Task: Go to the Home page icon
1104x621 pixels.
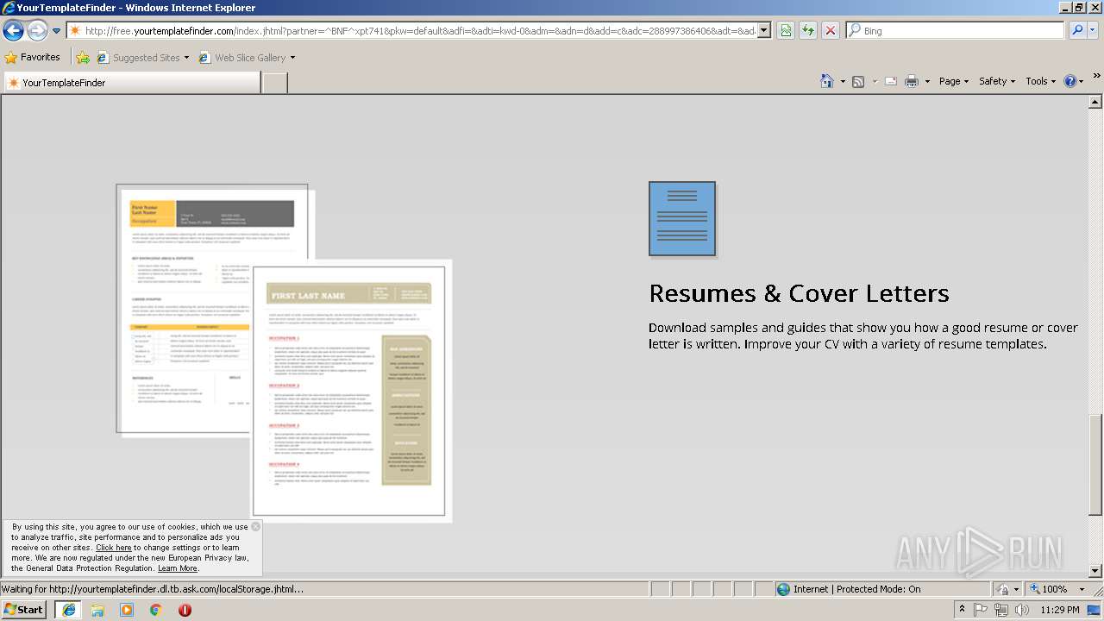Action: [827, 81]
